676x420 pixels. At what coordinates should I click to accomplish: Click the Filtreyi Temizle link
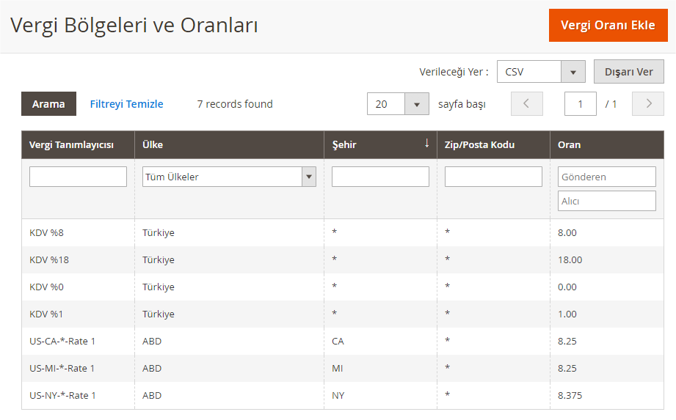pyautogui.click(x=126, y=103)
